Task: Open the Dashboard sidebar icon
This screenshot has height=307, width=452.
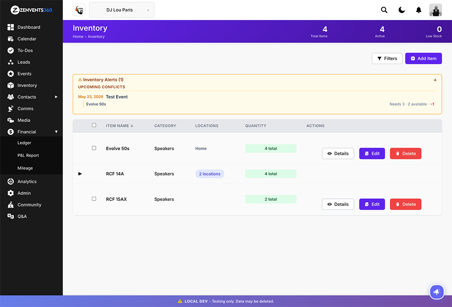Action: [x=11, y=27]
